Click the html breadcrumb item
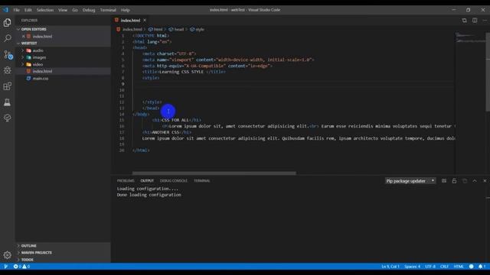The width and height of the screenshot is (490, 275). [x=155, y=29]
